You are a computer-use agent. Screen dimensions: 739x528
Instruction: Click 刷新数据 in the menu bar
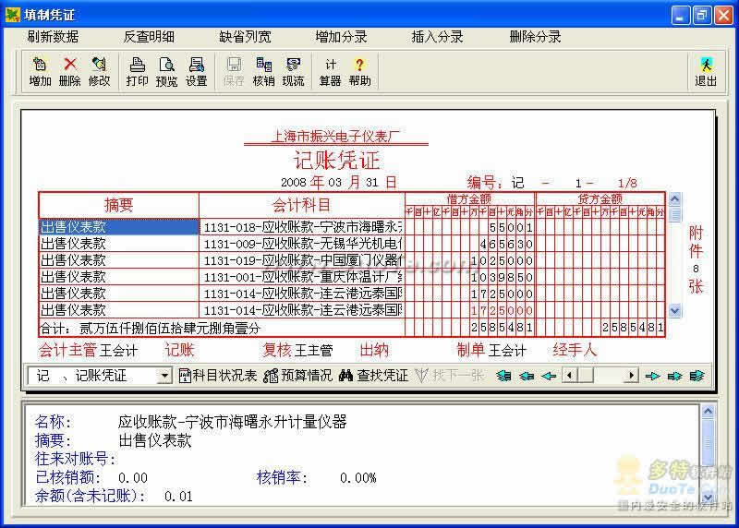[53, 37]
